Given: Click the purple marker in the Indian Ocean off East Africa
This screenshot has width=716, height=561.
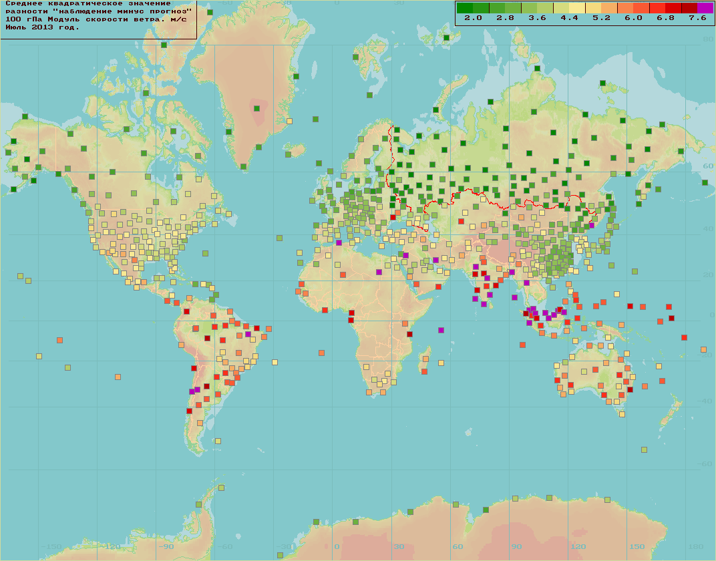Looking at the screenshot, I should point(441,330).
